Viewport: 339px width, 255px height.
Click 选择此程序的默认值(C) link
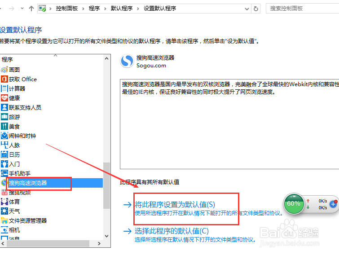coord(172,231)
